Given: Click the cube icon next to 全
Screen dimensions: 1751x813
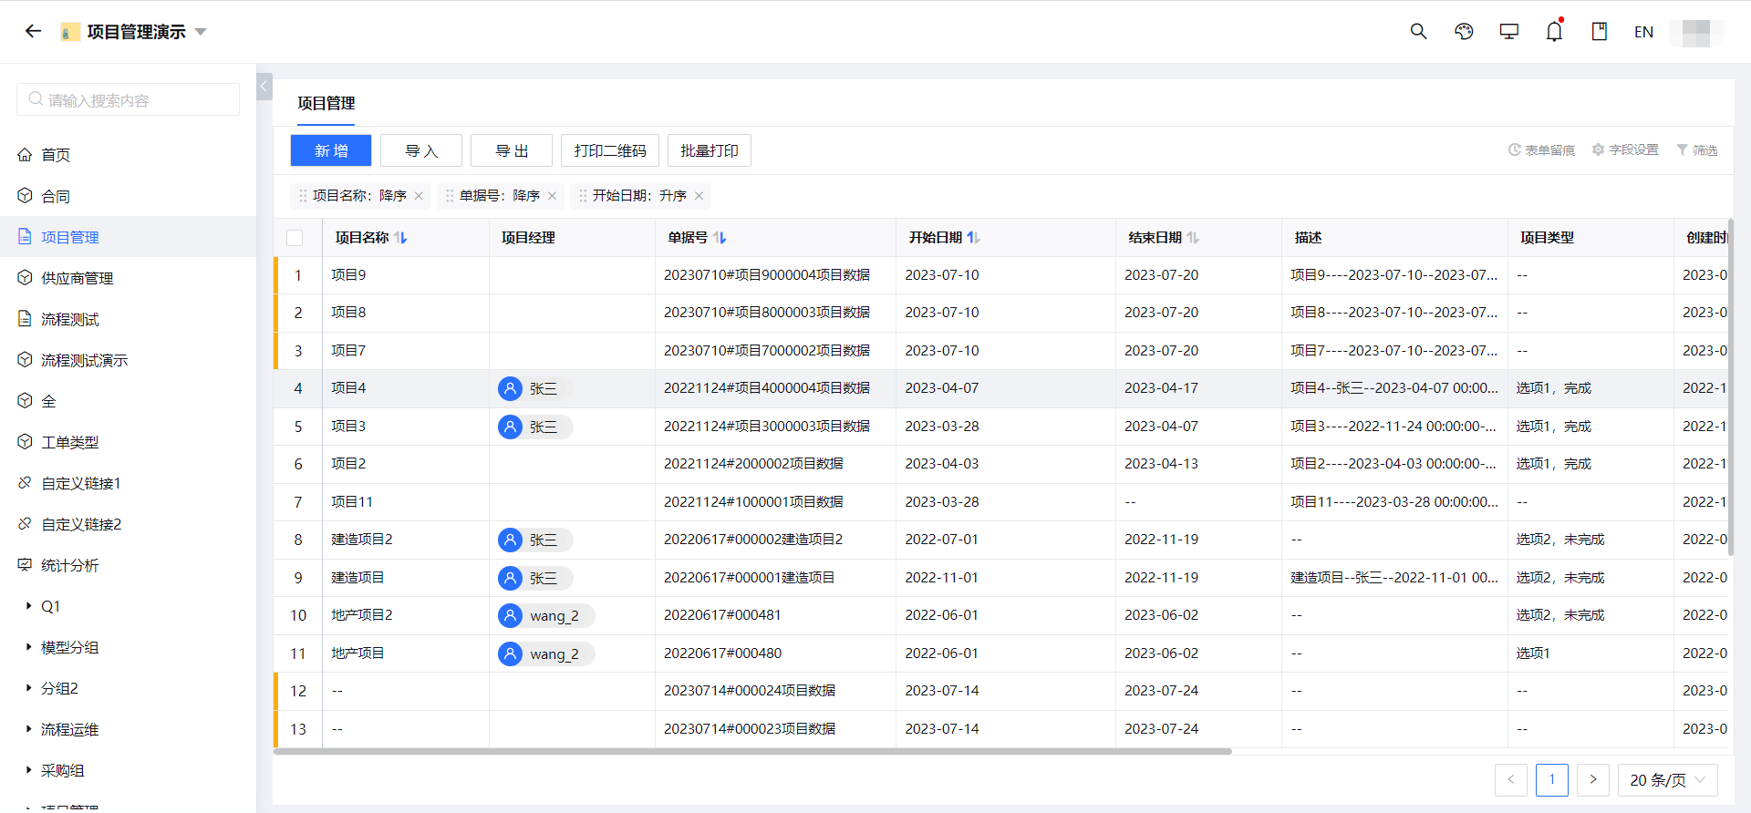Looking at the screenshot, I should pos(25,400).
